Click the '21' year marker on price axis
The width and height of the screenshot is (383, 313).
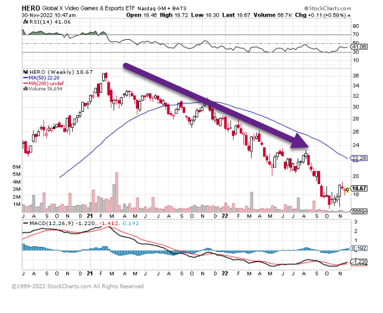89,216
